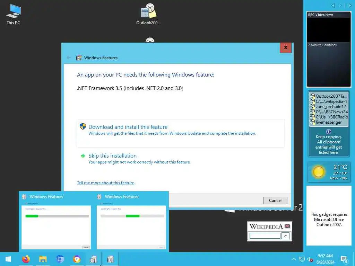
Task: Open network status tray icon
Action: [302, 259]
